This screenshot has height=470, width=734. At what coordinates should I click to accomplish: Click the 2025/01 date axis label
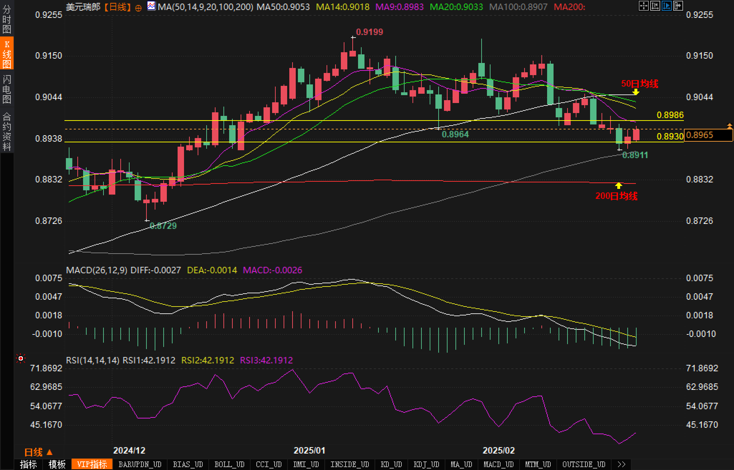click(x=310, y=450)
